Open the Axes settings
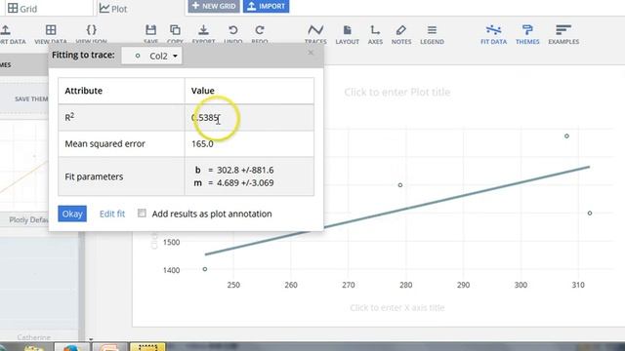 click(x=375, y=34)
